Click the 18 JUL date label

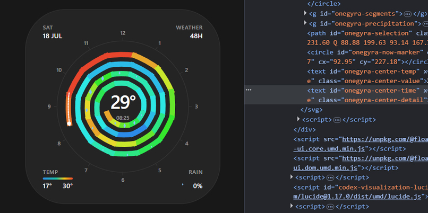(x=53, y=36)
